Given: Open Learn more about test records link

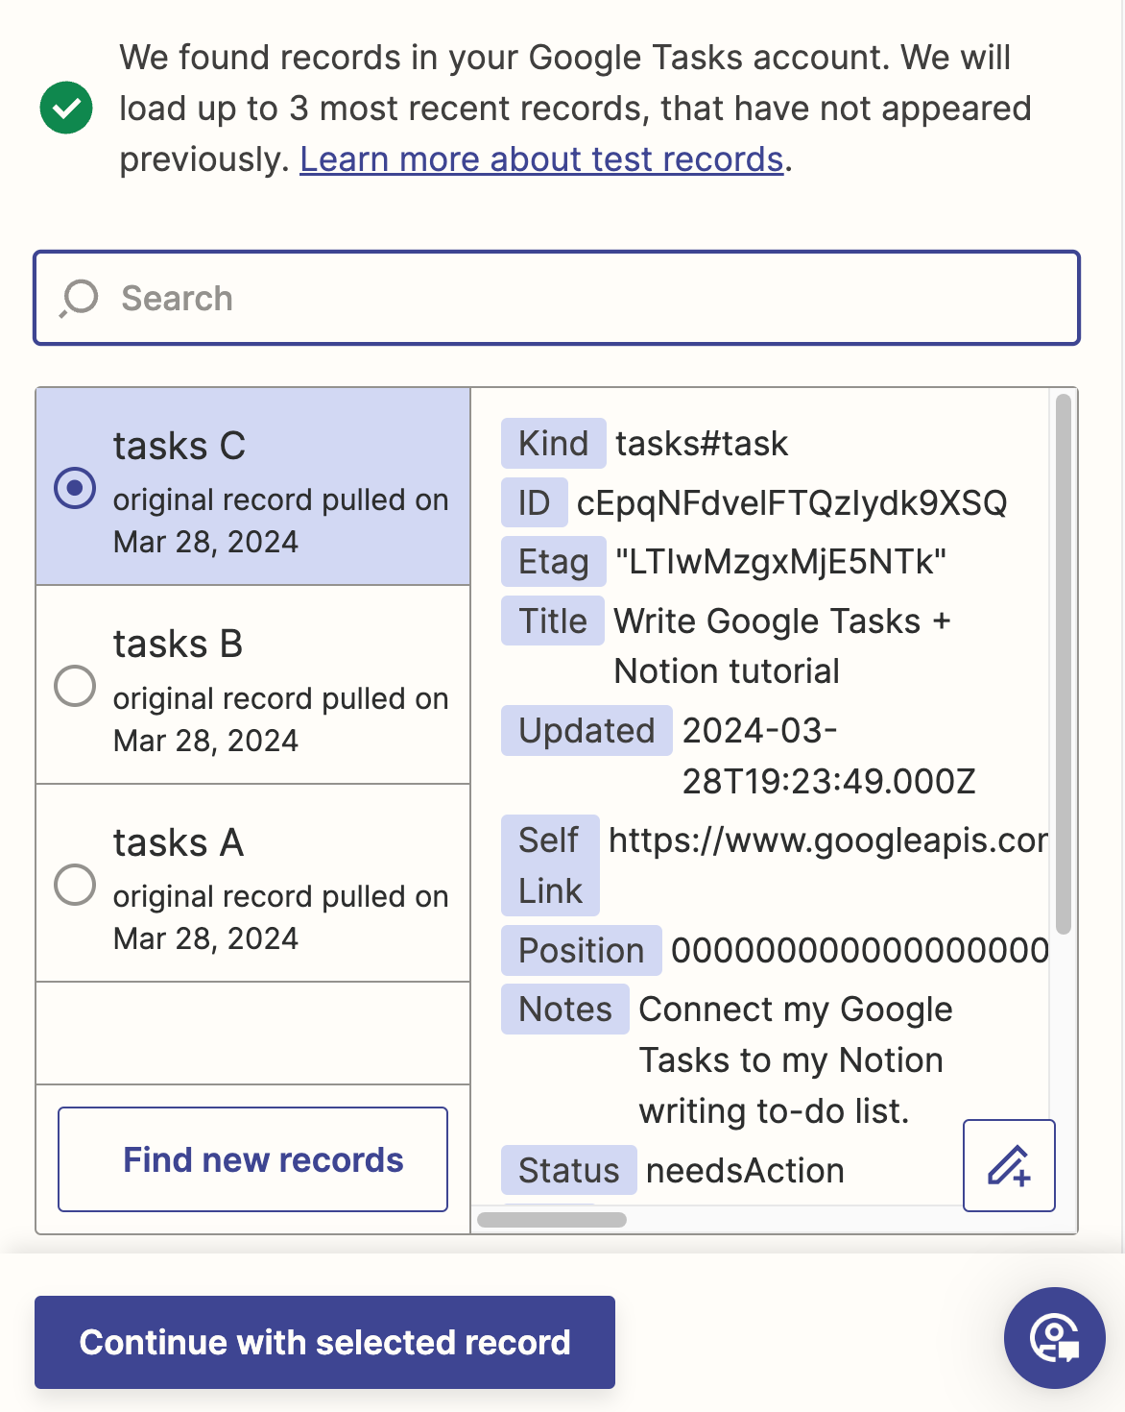Looking at the screenshot, I should [541, 159].
